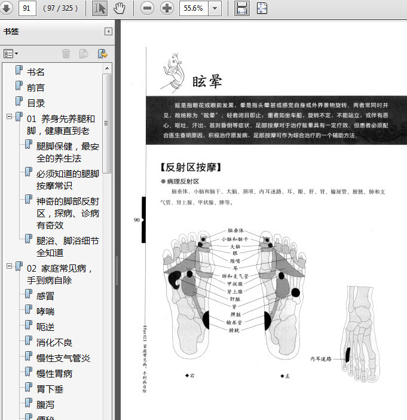Open the bookmarks options menu
The width and height of the screenshot is (407, 420).
tap(11, 54)
